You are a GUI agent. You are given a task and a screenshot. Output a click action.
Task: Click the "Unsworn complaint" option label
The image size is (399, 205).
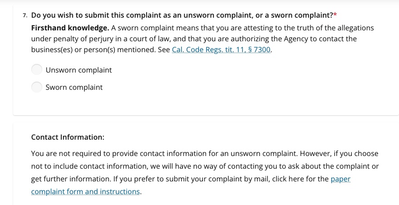tap(79, 70)
